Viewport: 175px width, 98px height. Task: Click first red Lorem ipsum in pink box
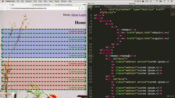(77, 63)
